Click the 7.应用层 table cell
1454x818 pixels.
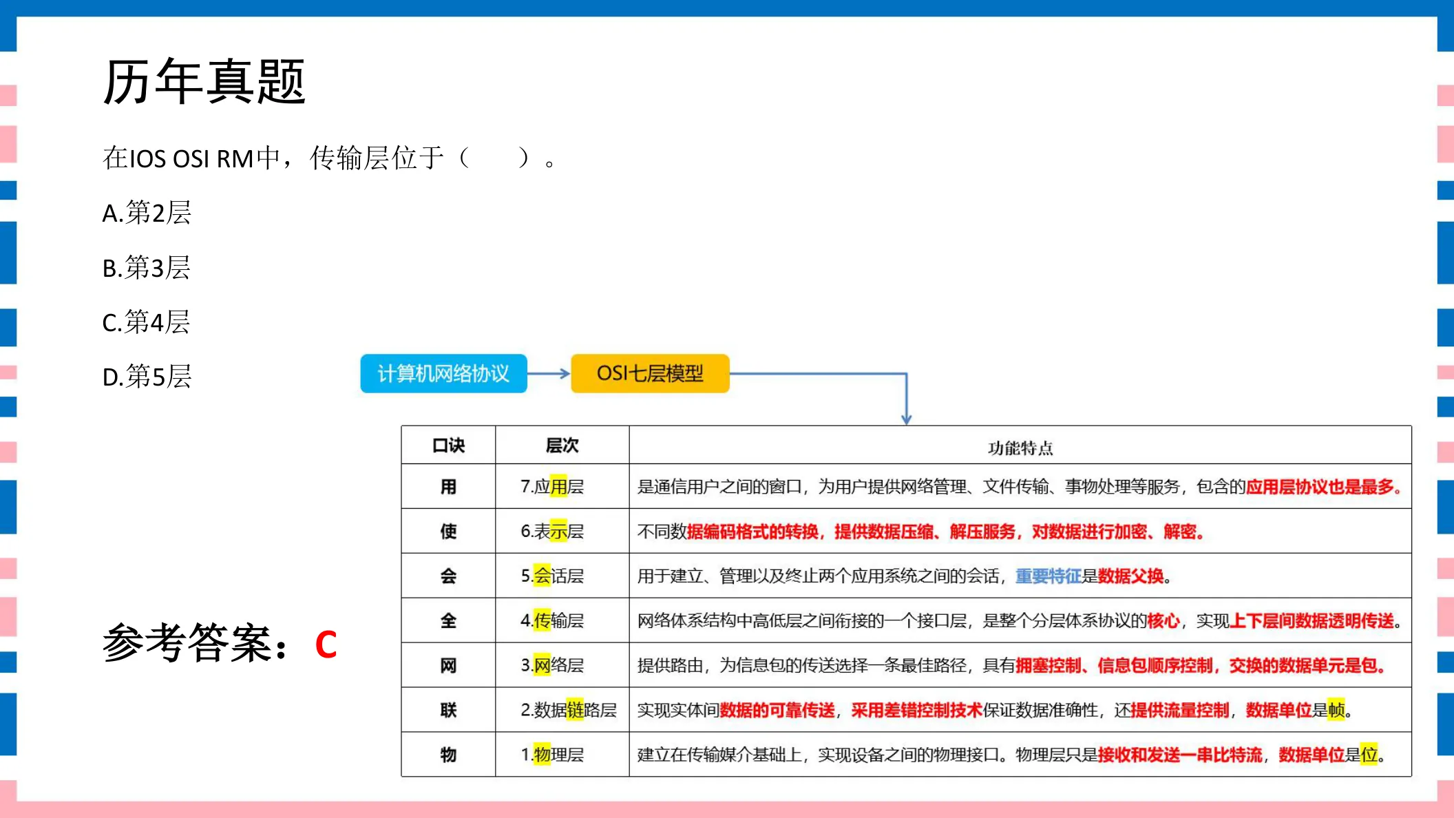pyautogui.click(x=562, y=487)
